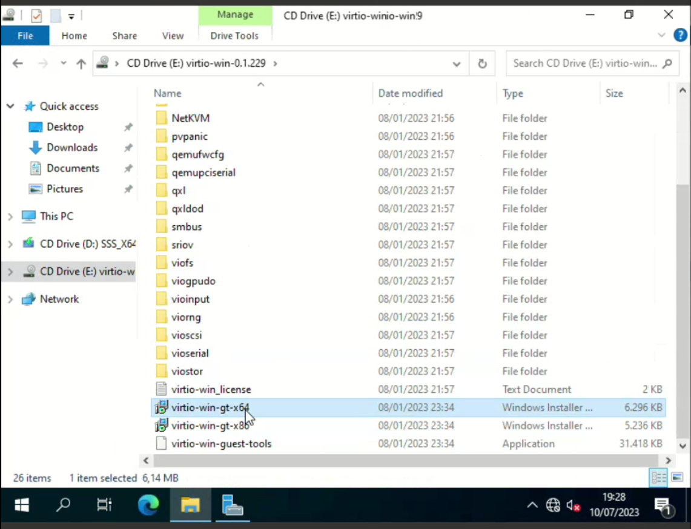This screenshot has height=529, width=691.
Task: Click the Refresh icon in the address bar
Action: tap(482, 64)
